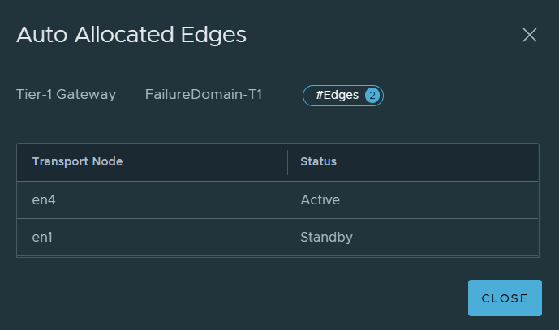The image size is (559, 330).
Task: Click the column divider between Transport Node and Status
Action: [287, 162]
